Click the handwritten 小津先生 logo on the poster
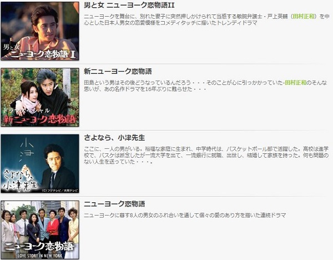 pos(20,179)
